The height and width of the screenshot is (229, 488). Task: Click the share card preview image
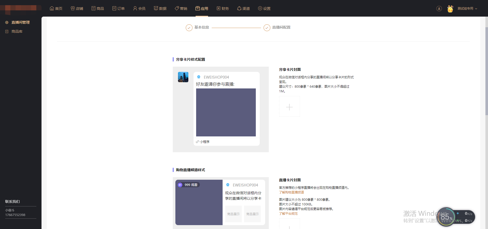coord(226,112)
